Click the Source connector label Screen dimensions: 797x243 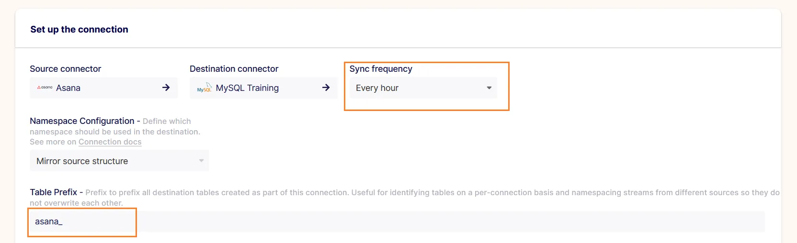(66, 69)
